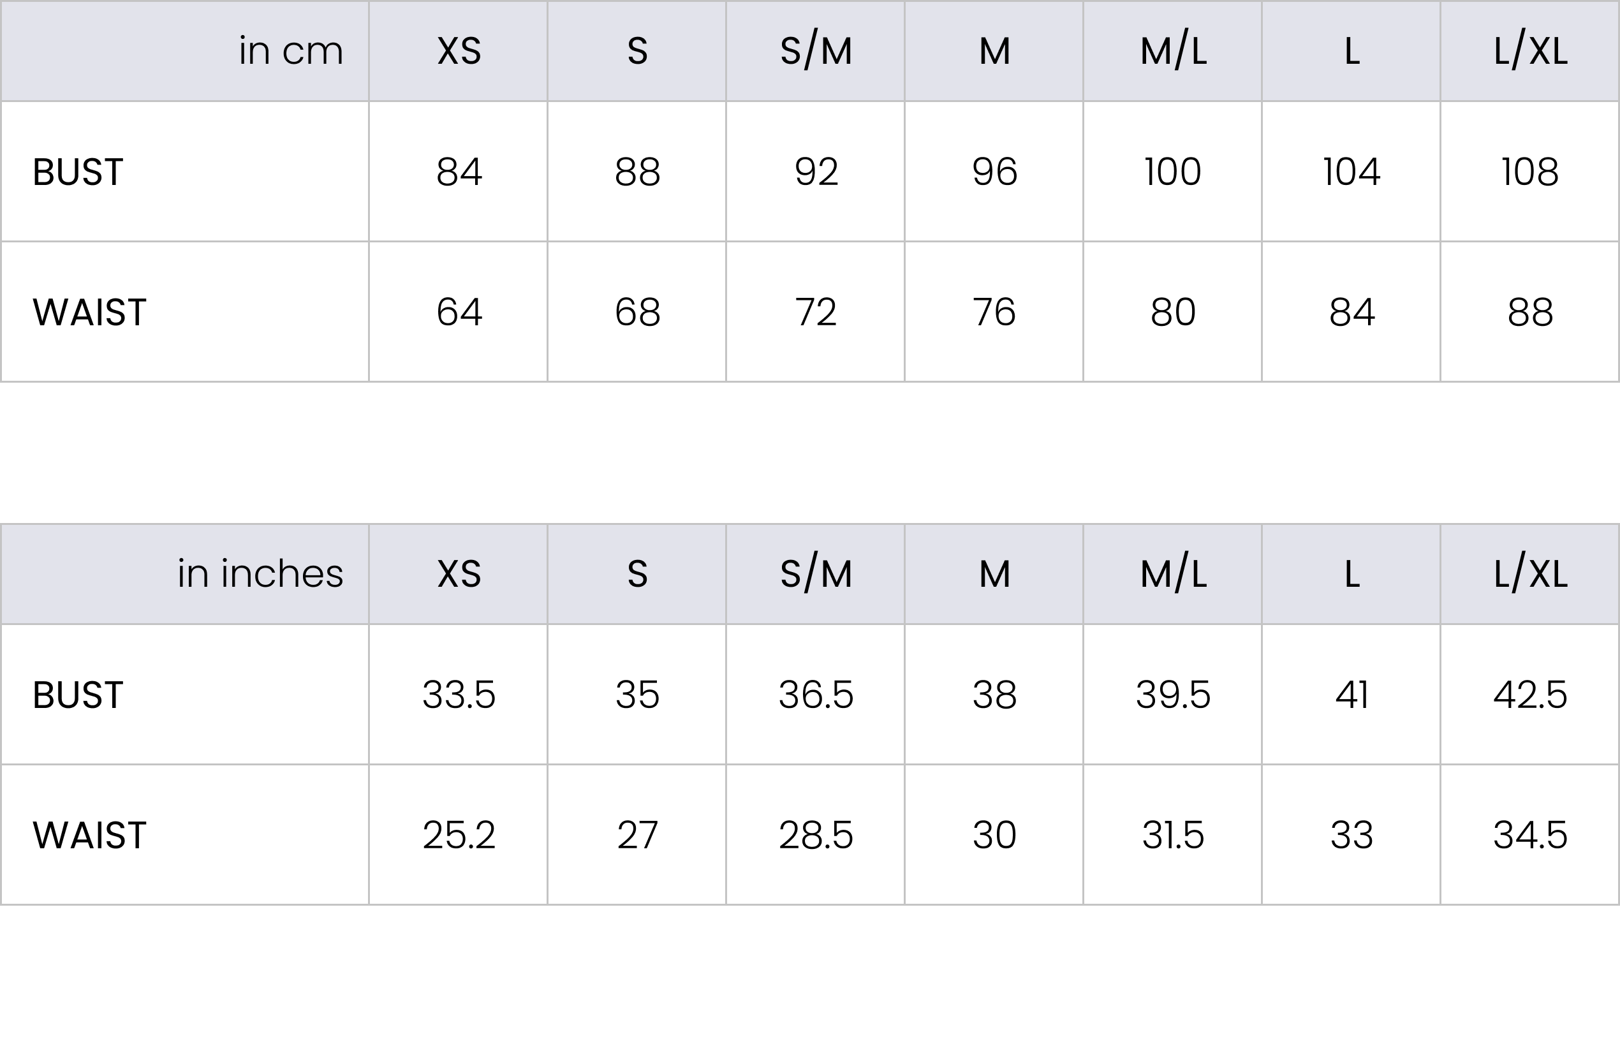1620x1046 pixels.
Task: Click the waist value 25.2
Action: (459, 836)
